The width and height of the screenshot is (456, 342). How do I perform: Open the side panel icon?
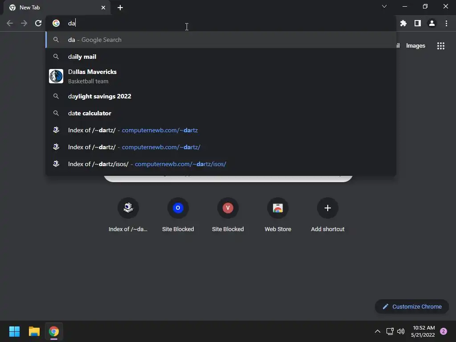click(418, 23)
